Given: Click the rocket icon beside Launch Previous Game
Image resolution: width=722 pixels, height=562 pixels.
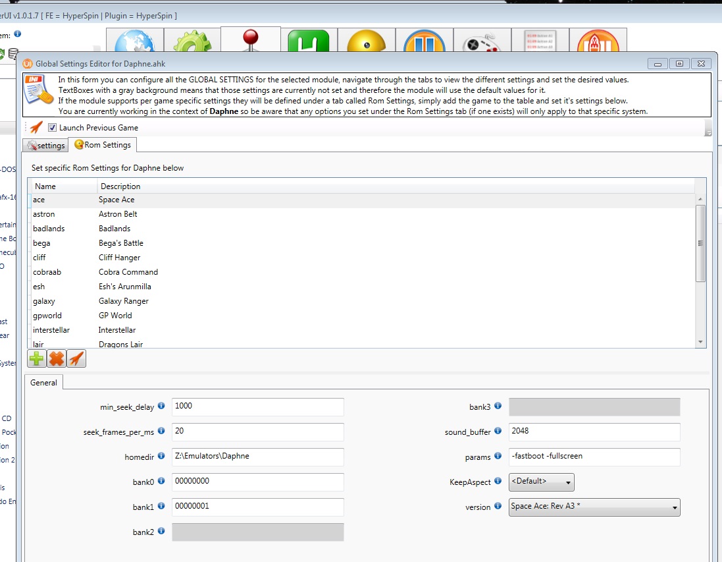Looking at the screenshot, I should point(36,128).
